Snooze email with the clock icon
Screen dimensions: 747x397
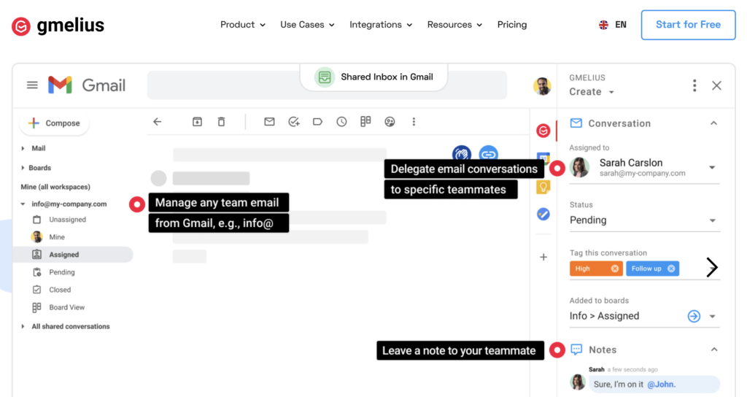[341, 122]
